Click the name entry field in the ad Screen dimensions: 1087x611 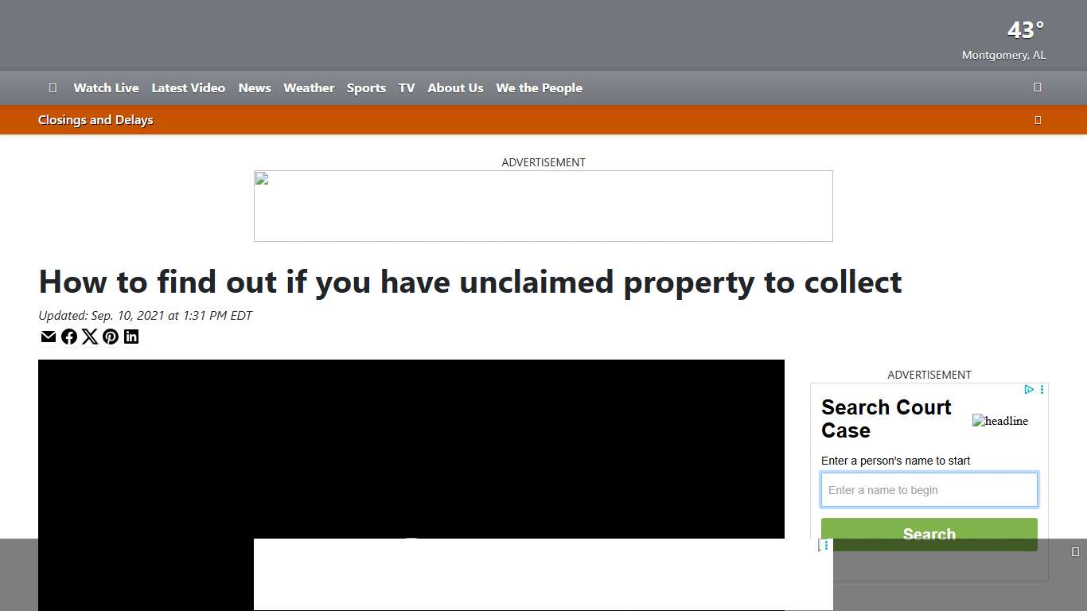pos(929,490)
